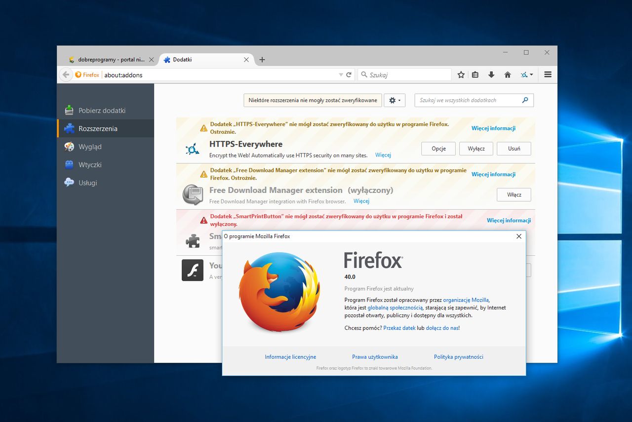Image resolution: width=632 pixels, height=422 pixels.
Task: Close the dobreprogramy tab
Action: [x=152, y=60]
